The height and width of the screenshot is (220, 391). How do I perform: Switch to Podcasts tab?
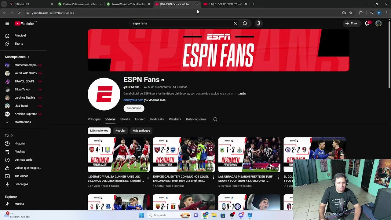click(x=157, y=119)
